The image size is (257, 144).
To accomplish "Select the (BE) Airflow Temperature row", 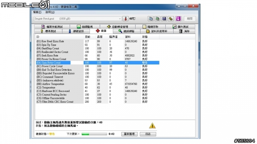I will (x=98, y=84).
